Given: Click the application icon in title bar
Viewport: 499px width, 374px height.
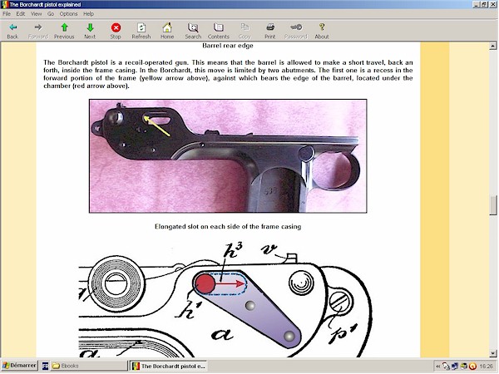Looking at the screenshot, I should (4, 4).
